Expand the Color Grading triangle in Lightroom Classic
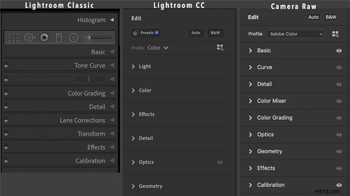 tap(112, 93)
